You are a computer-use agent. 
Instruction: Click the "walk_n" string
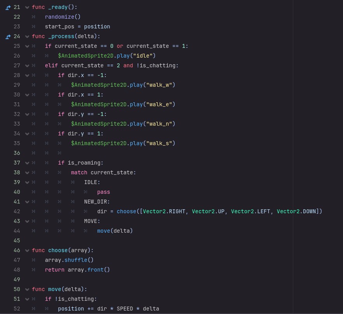pyautogui.click(x=159, y=124)
